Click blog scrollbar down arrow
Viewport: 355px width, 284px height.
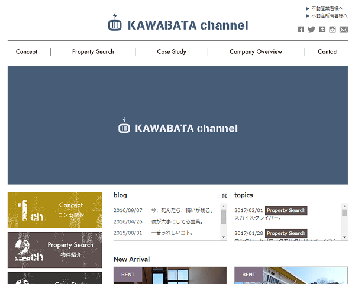coord(224,237)
